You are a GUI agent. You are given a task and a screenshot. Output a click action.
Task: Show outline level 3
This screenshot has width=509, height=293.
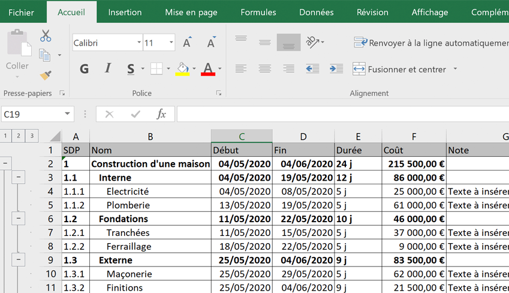coord(32,136)
